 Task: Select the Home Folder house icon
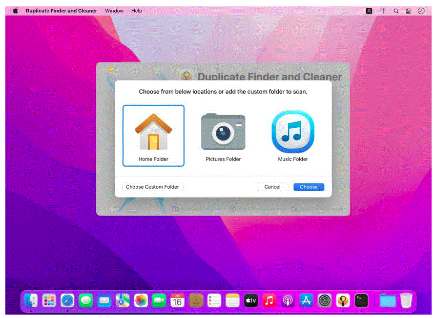153,132
